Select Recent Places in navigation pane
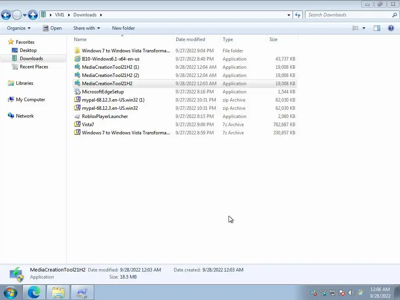This screenshot has height=300, width=400. pos(34,66)
